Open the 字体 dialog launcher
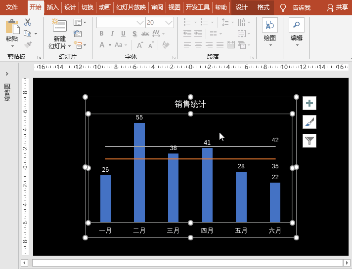The height and width of the screenshot is (269, 352). (x=174, y=58)
